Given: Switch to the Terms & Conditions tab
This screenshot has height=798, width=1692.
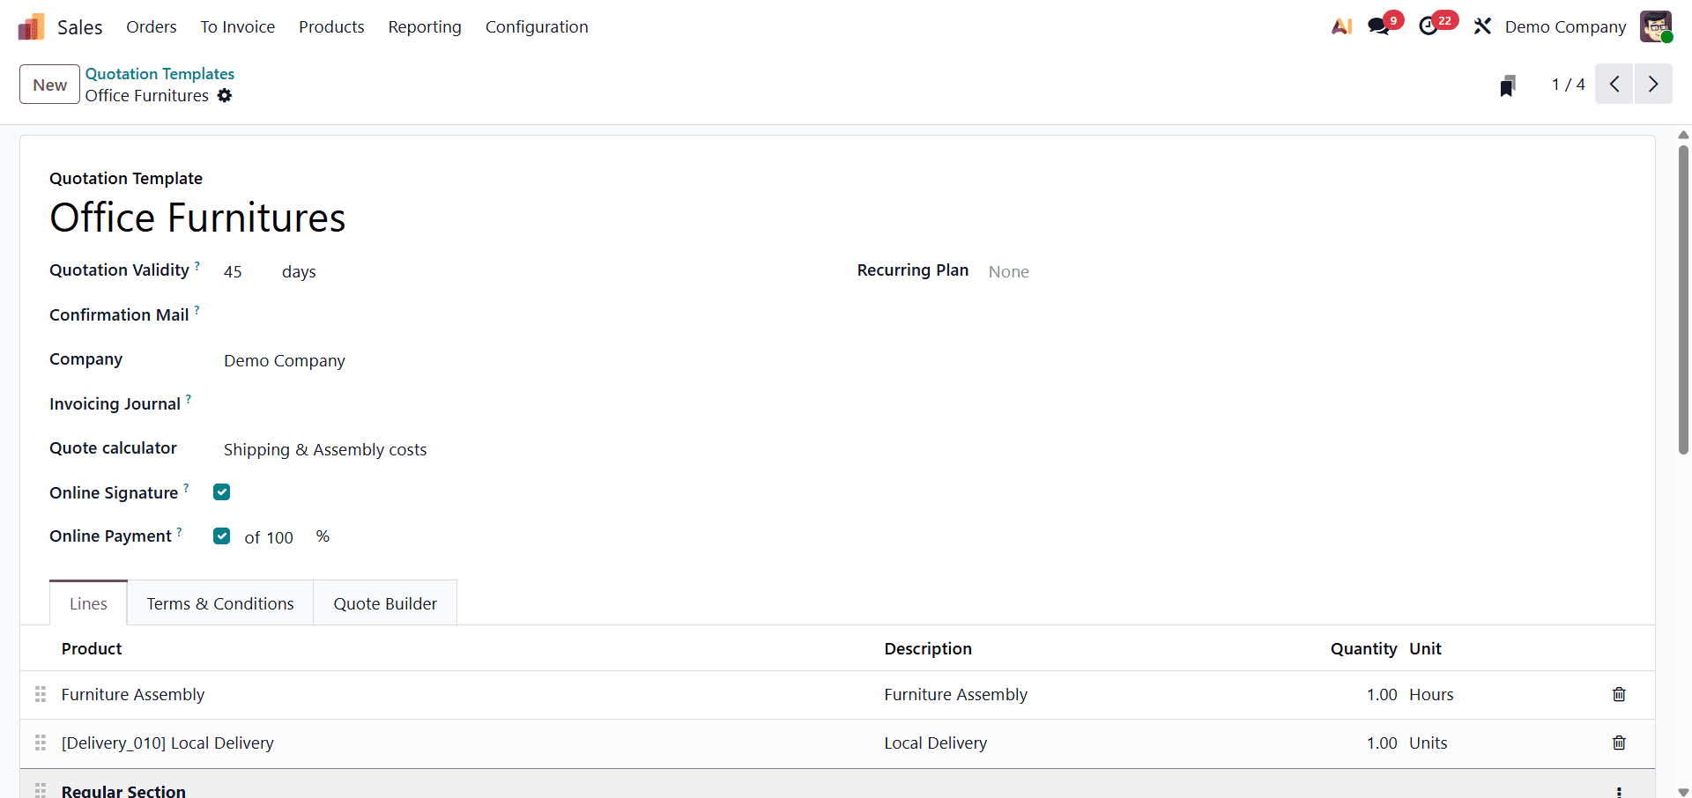Looking at the screenshot, I should [219, 603].
